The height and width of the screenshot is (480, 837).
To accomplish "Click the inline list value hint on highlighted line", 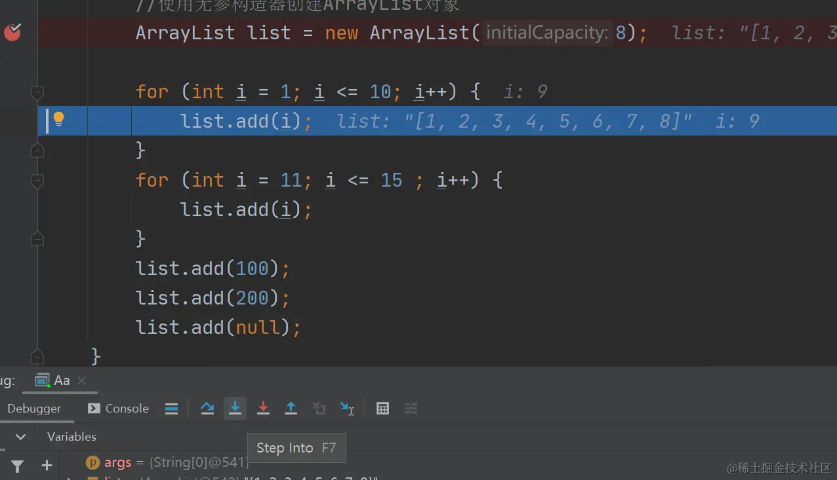I will click(515, 121).
